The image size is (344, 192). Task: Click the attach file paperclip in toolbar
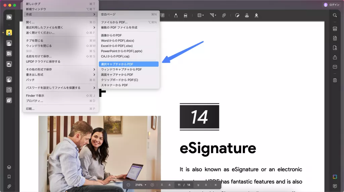224,15
